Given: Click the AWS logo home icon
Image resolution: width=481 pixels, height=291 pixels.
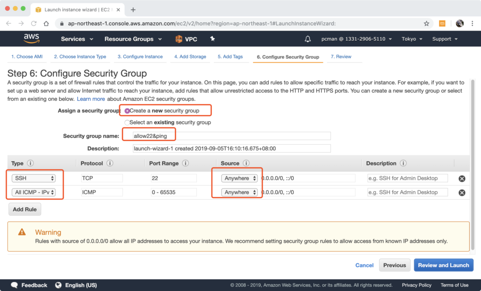Looking at the screenshot, I should 31,38.
